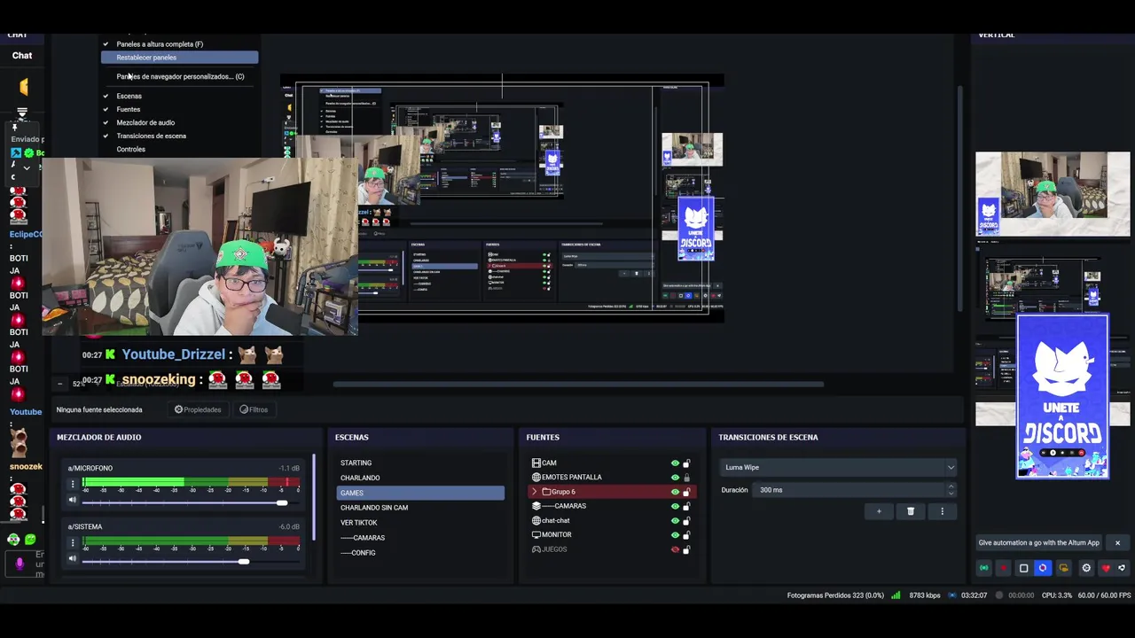Toggle the lock on CAM source
The image size is (1135, 638).
coord(686,463)
